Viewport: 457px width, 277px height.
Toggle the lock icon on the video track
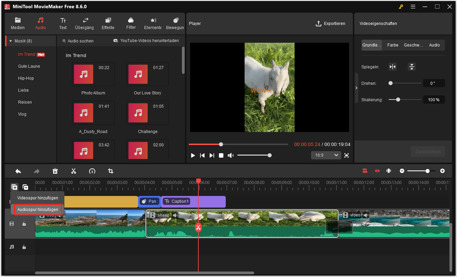(x=24, y=223)
